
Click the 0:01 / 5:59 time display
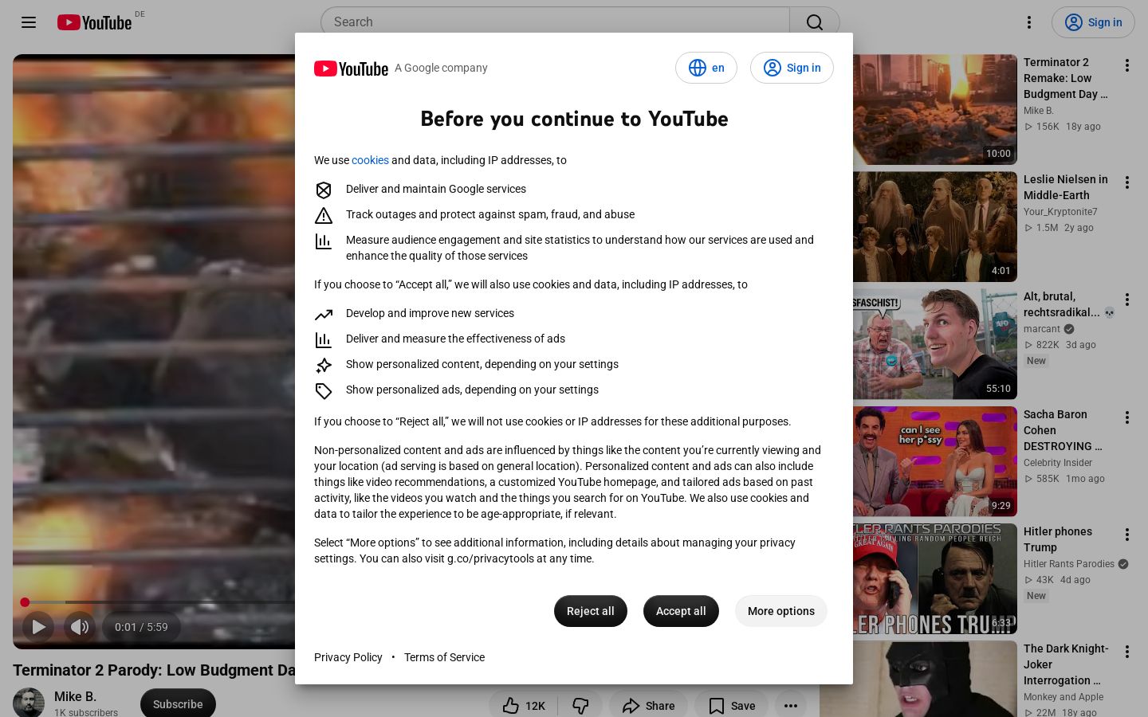pyautogui.click(x=141, y=627)
